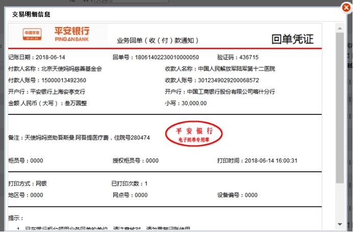The height and width of the screenshot is (232, 353).
Task: Click amount in words 叁万圆整
Action: tap(47, 103)
